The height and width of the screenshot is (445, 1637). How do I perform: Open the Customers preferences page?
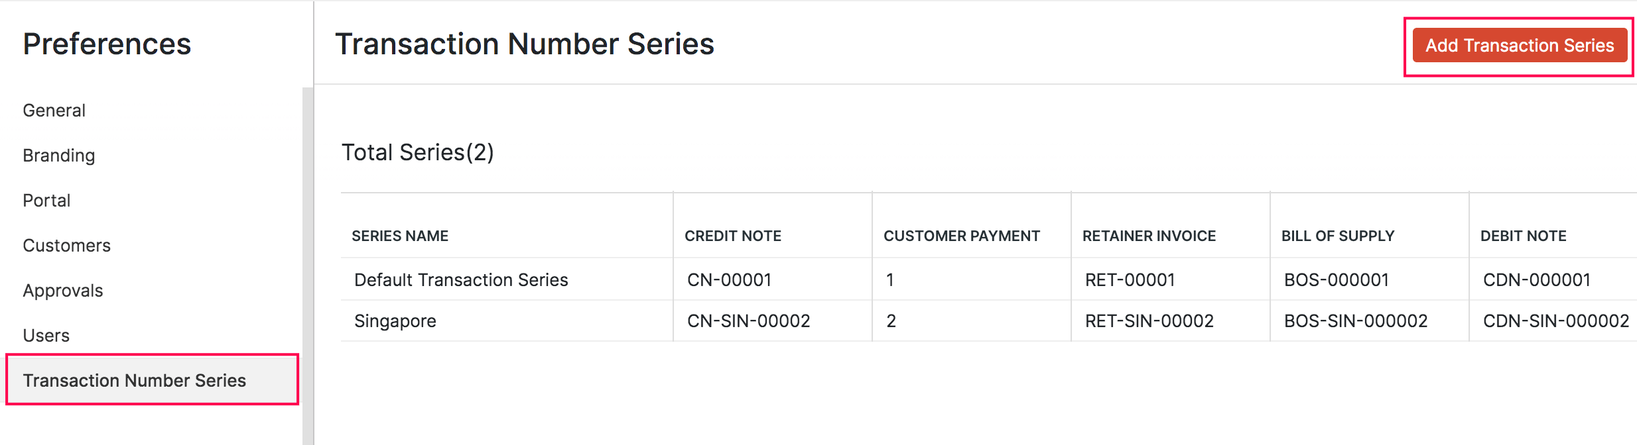[x=66, y=245]
